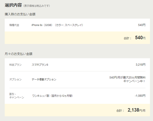Click the purchase total 合計 label
Image resolution: width=153 pixels, height=121 pixels.
127,38
